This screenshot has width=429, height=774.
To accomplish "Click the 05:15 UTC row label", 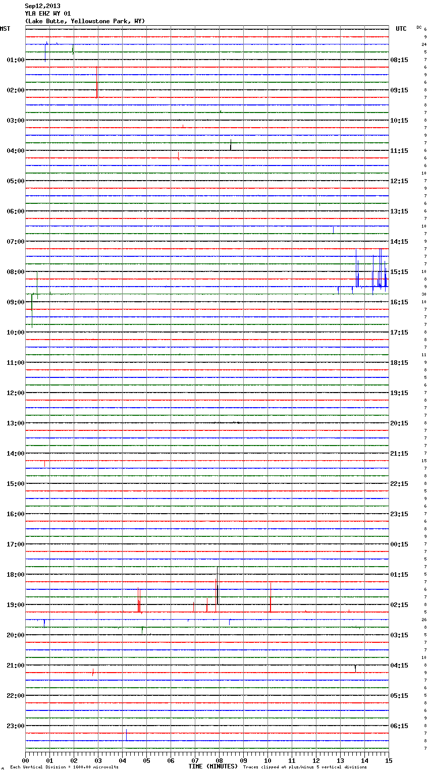I will click(x=399, y=696).
